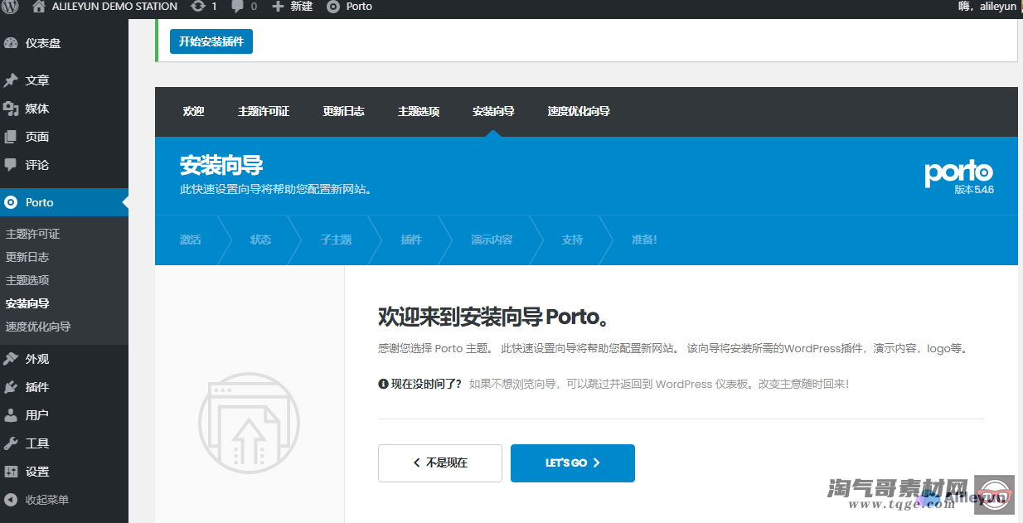Open the 主题许可证 tab

pos(264,111)
